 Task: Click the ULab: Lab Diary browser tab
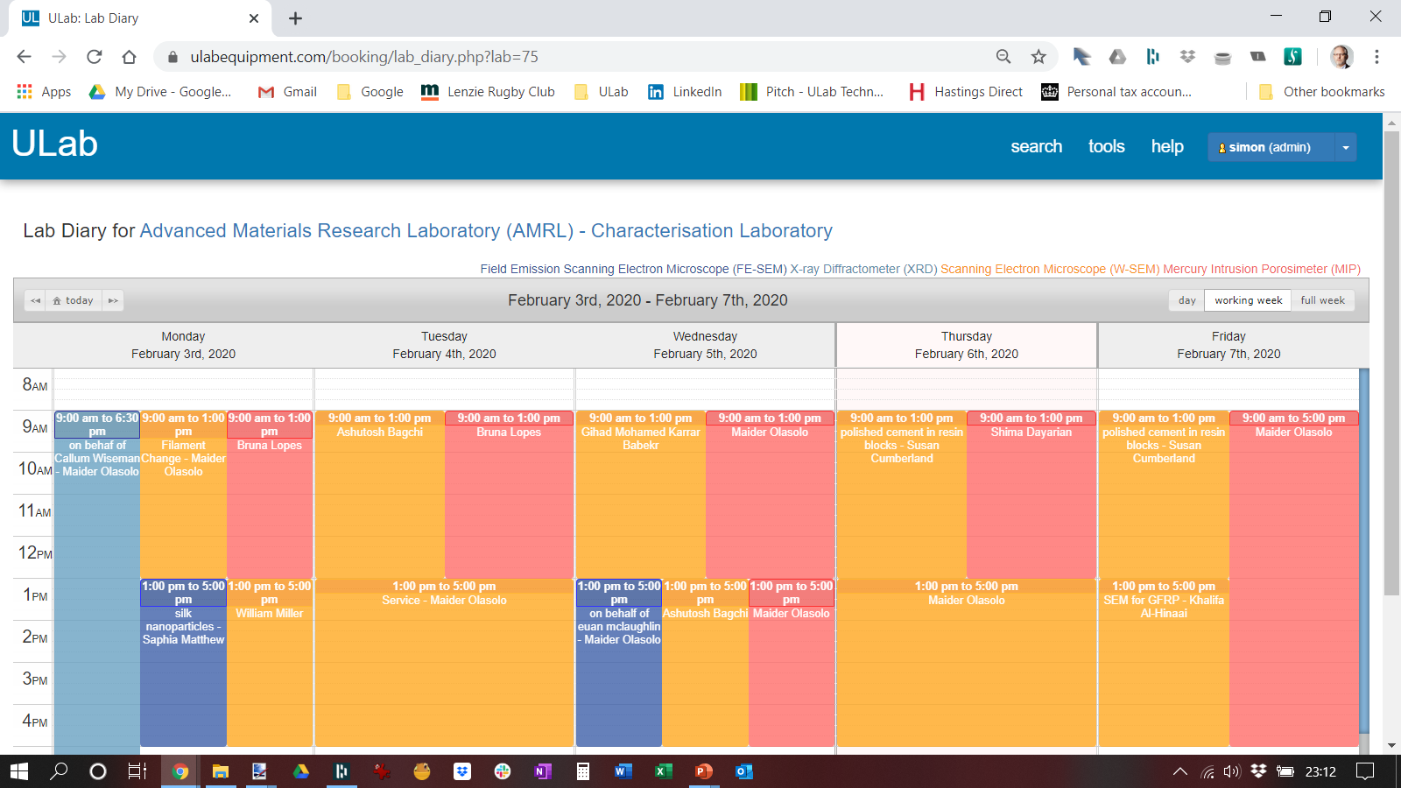point(131,18)
